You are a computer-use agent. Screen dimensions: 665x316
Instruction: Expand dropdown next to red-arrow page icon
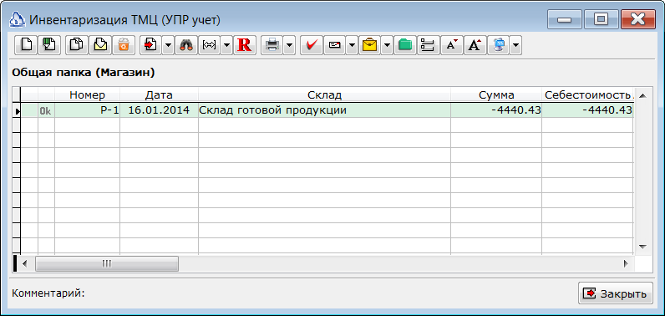[x=169, y=44]
